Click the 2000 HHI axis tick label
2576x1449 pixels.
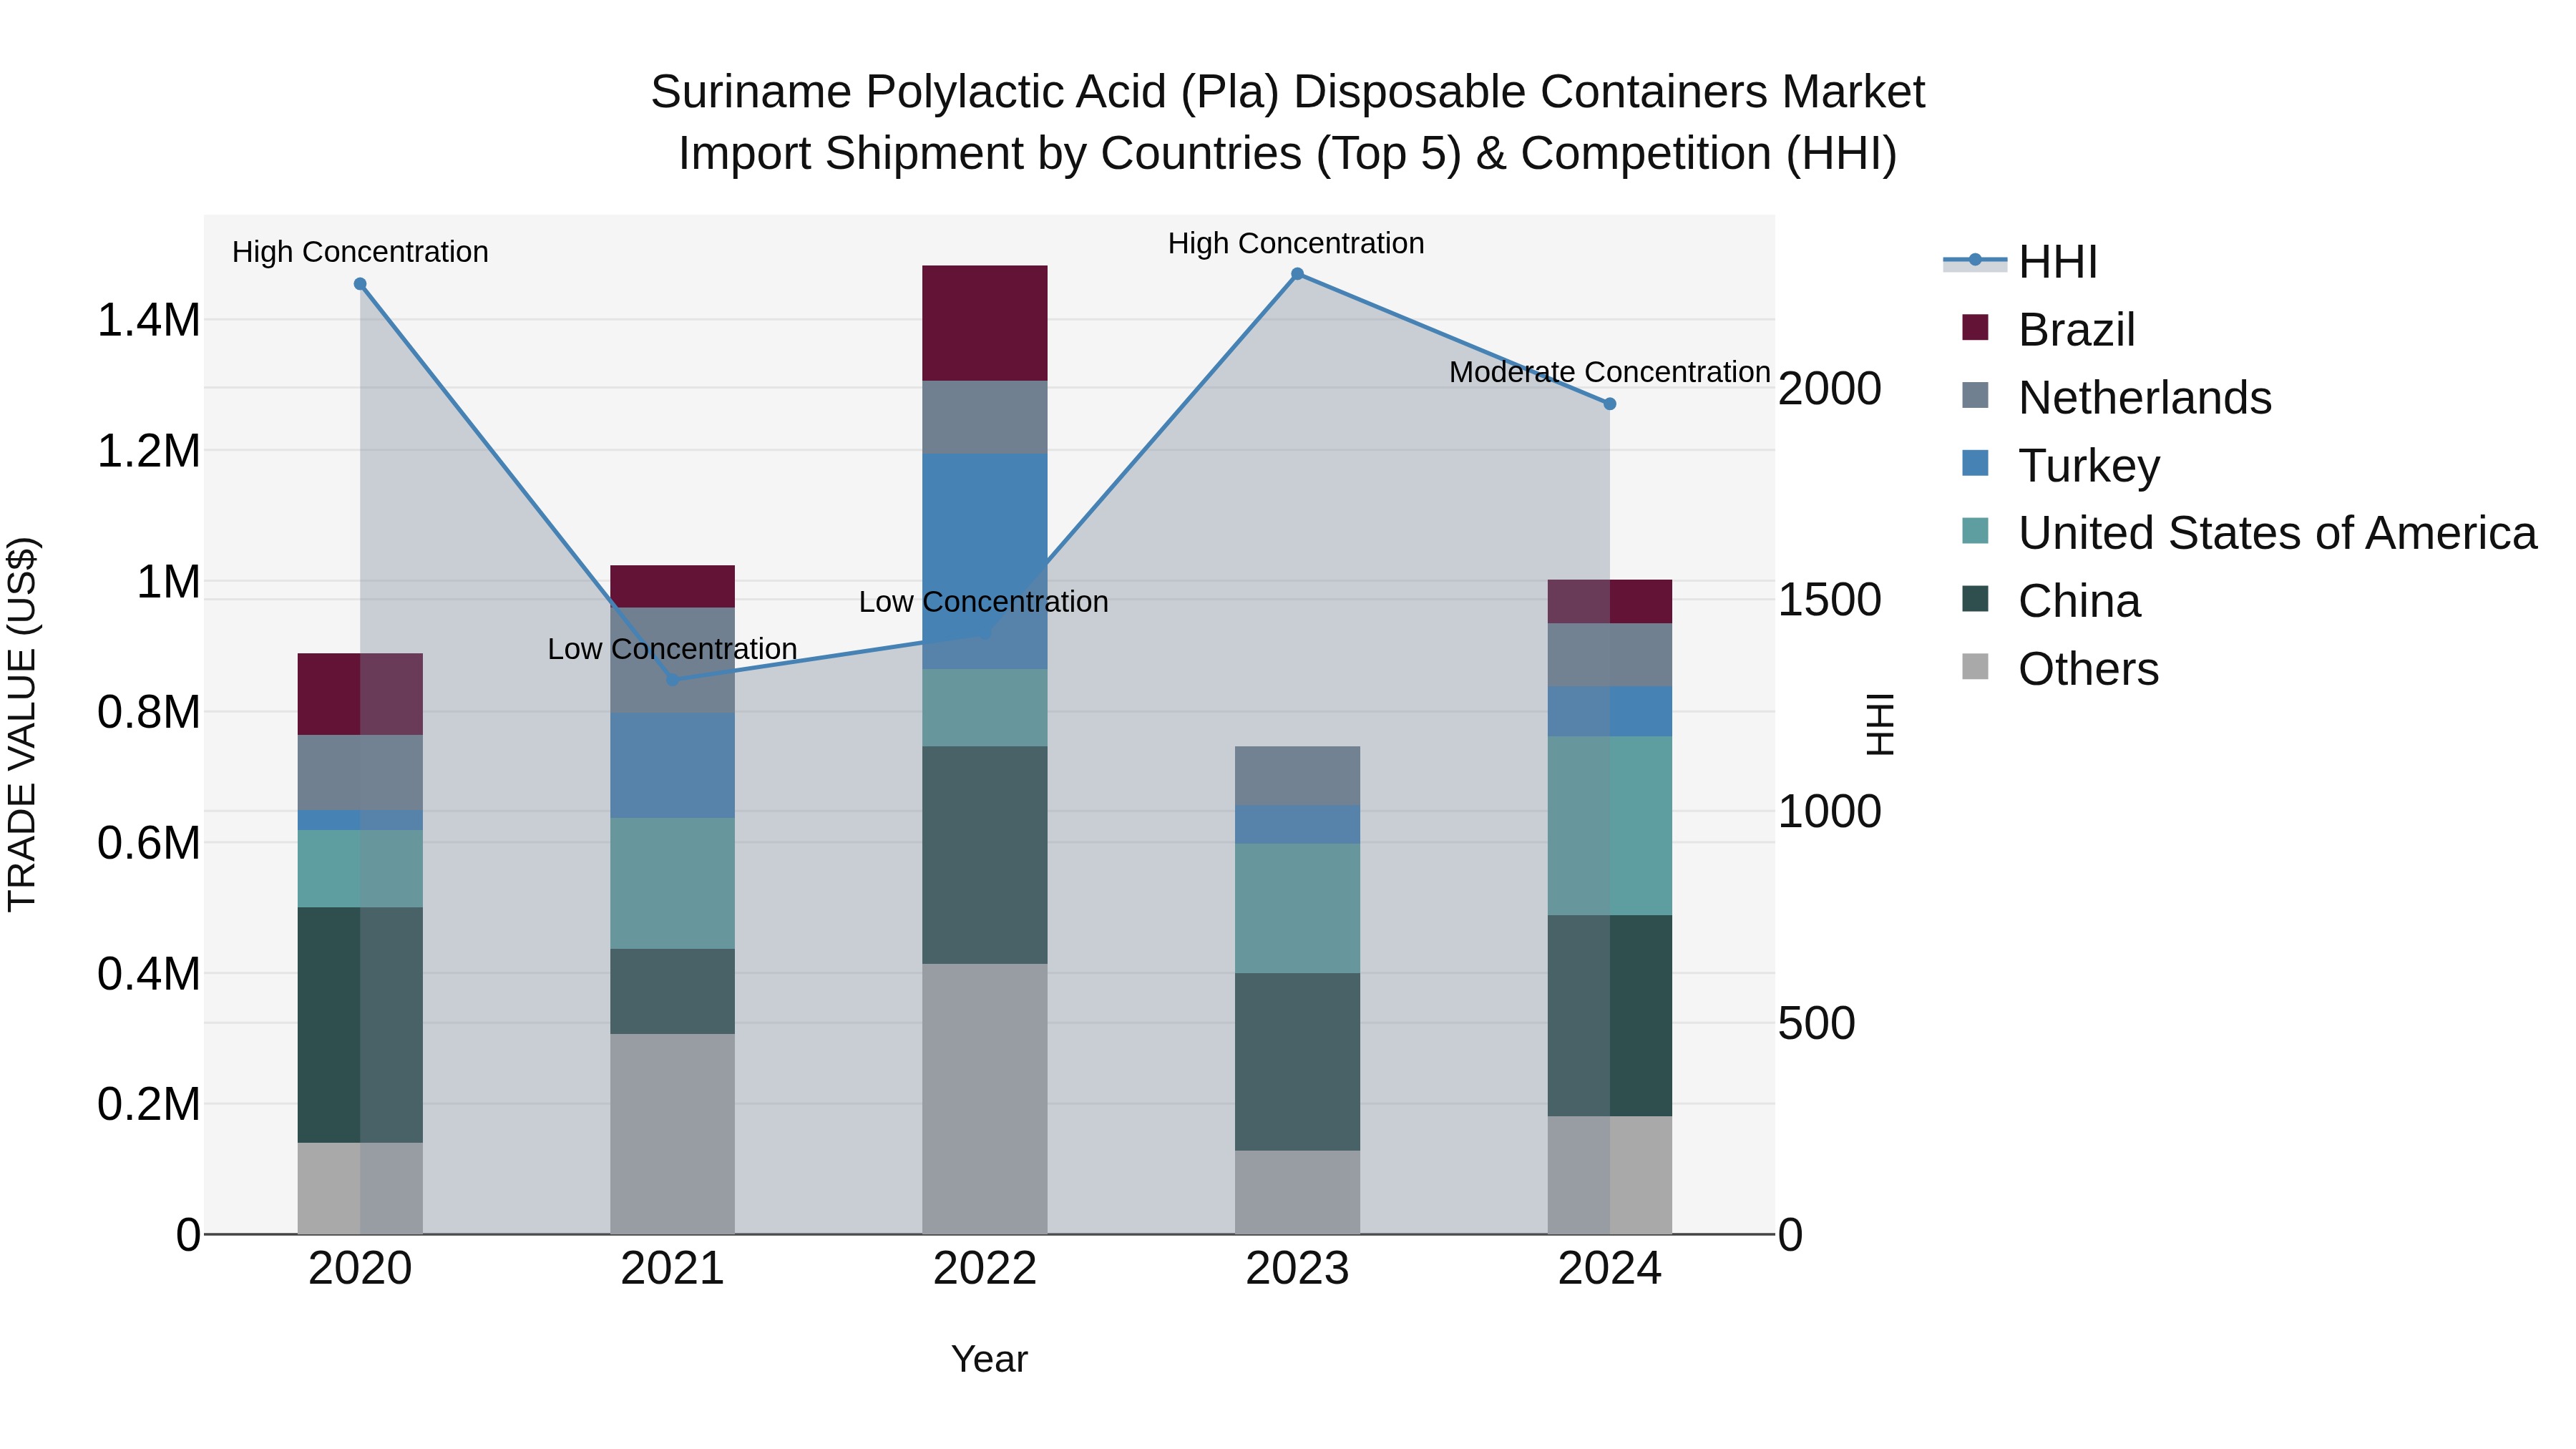click(x=1830, y=389)
